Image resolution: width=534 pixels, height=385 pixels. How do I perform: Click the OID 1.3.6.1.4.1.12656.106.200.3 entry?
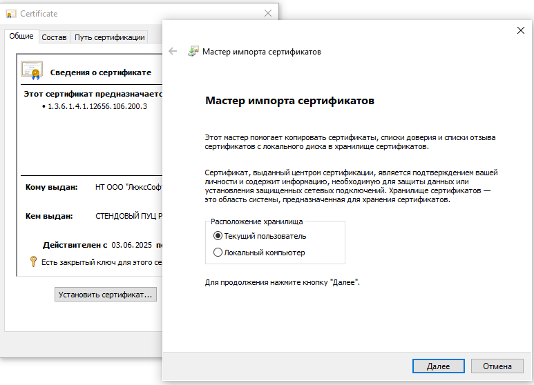(97, 106)
